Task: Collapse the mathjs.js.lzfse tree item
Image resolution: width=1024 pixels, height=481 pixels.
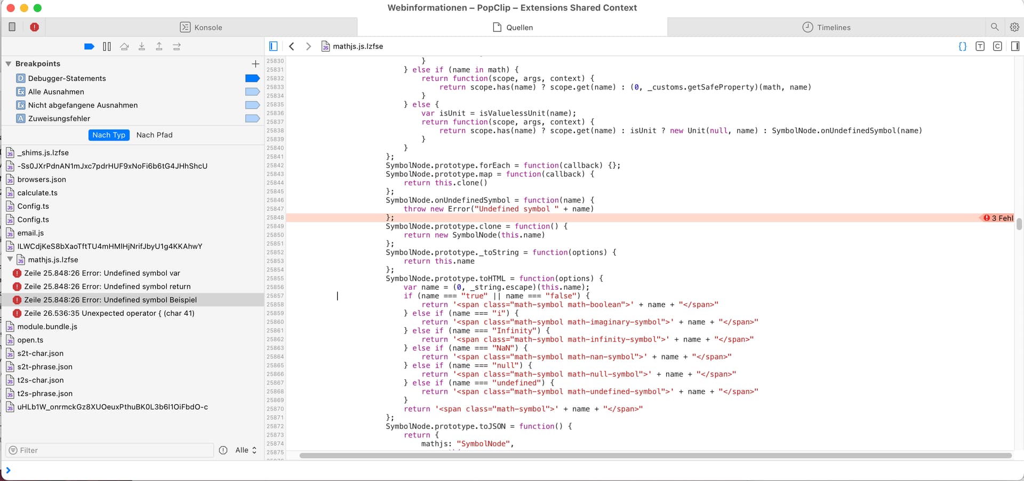Action: click(x=10, y=259)
